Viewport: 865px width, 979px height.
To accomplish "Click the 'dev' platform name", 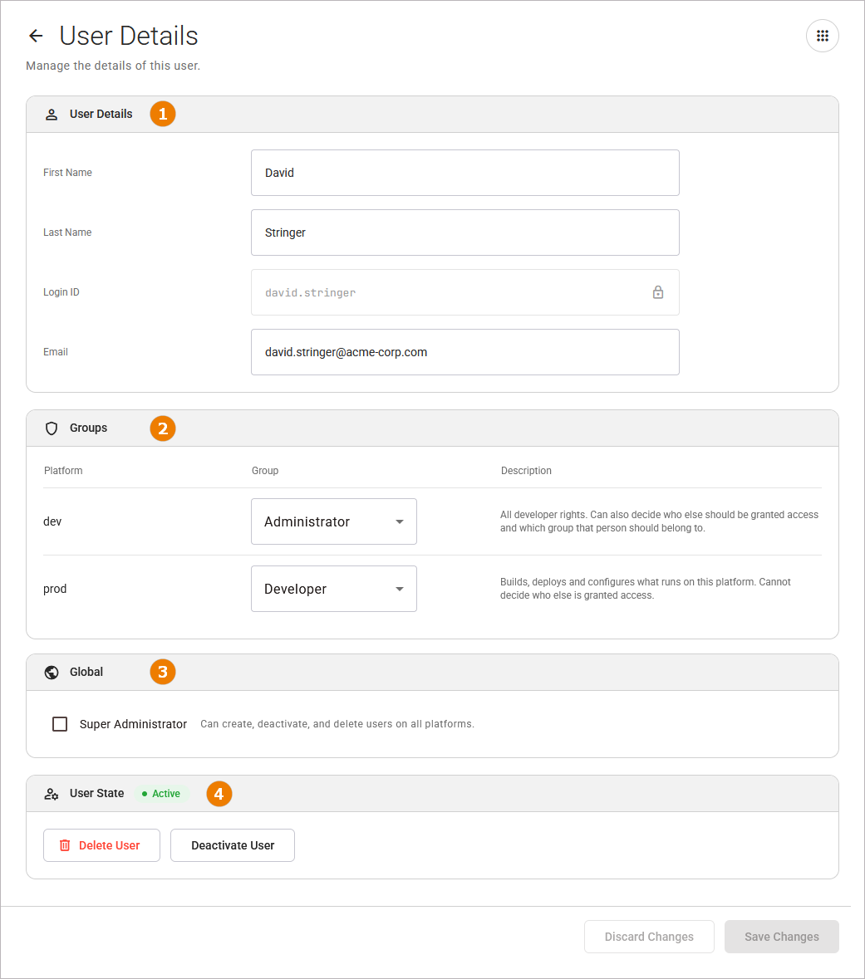I will tap(52, 521).
